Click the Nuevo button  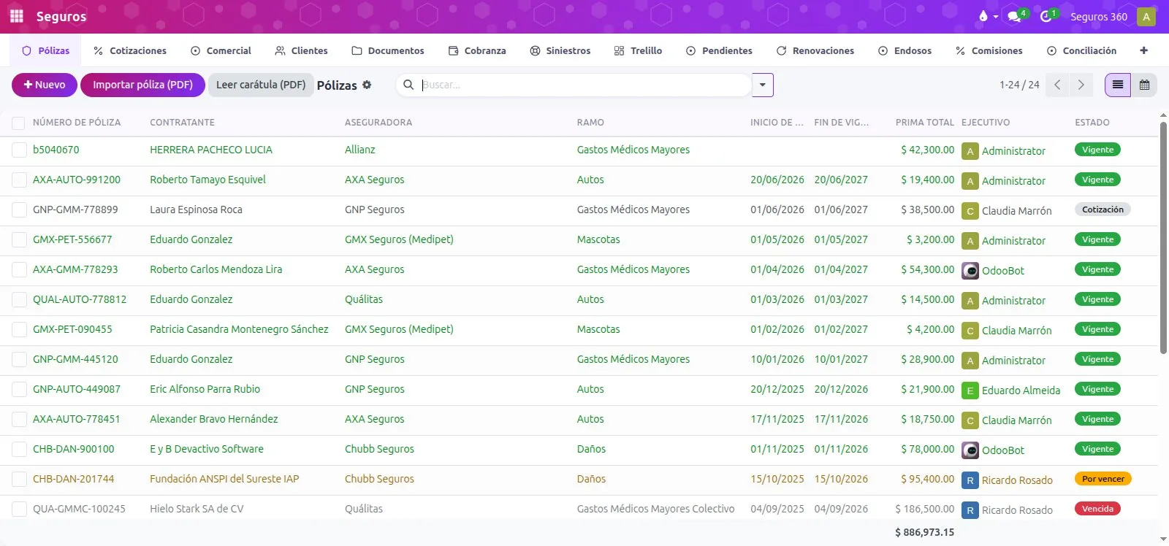point(45,85)
